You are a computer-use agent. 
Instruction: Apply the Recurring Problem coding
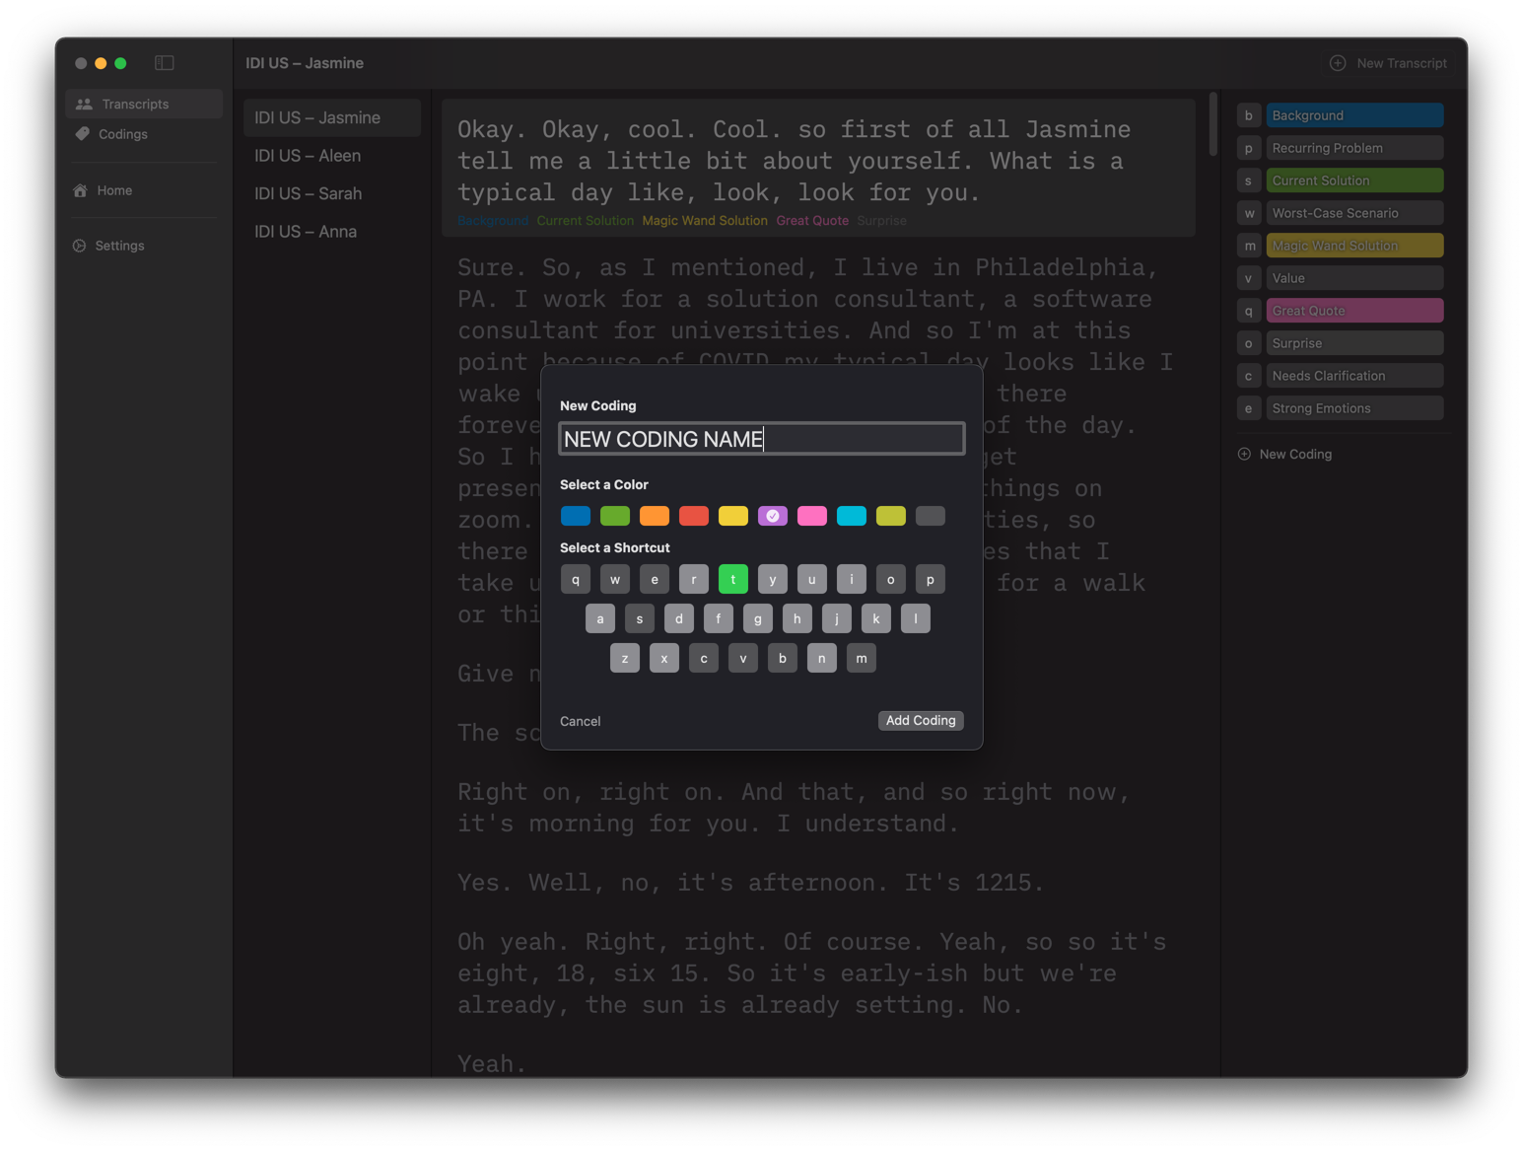coord(1354,148)
